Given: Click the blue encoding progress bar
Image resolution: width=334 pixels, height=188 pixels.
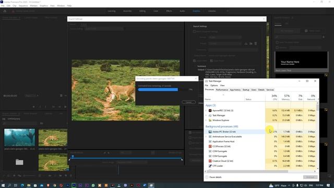Looking at the screenshot, I should coord(158,90).
